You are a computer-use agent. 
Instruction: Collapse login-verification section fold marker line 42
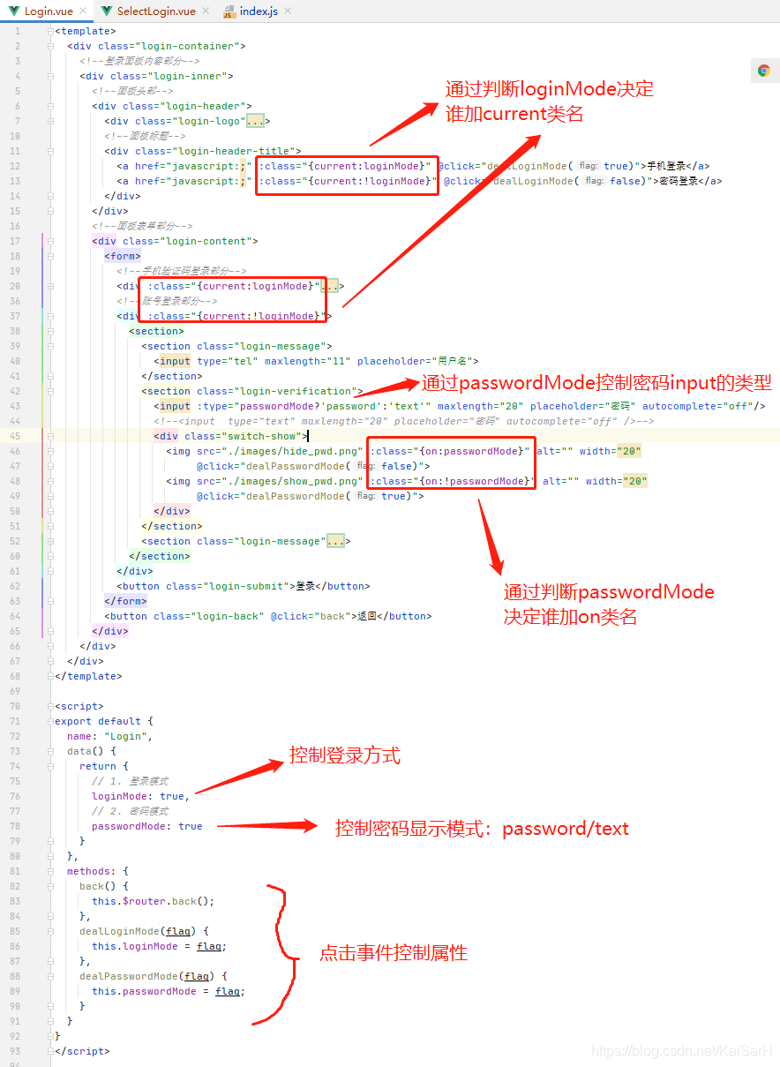click(49, 391)
